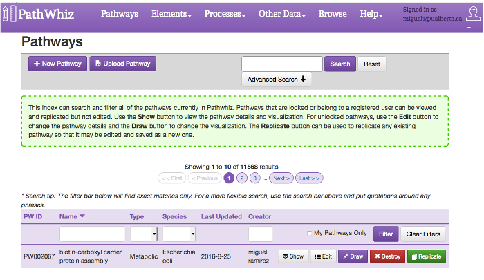Viewport: 484px width, 280px height.
Task: Go to results page 2
Action: pos(242,178)
